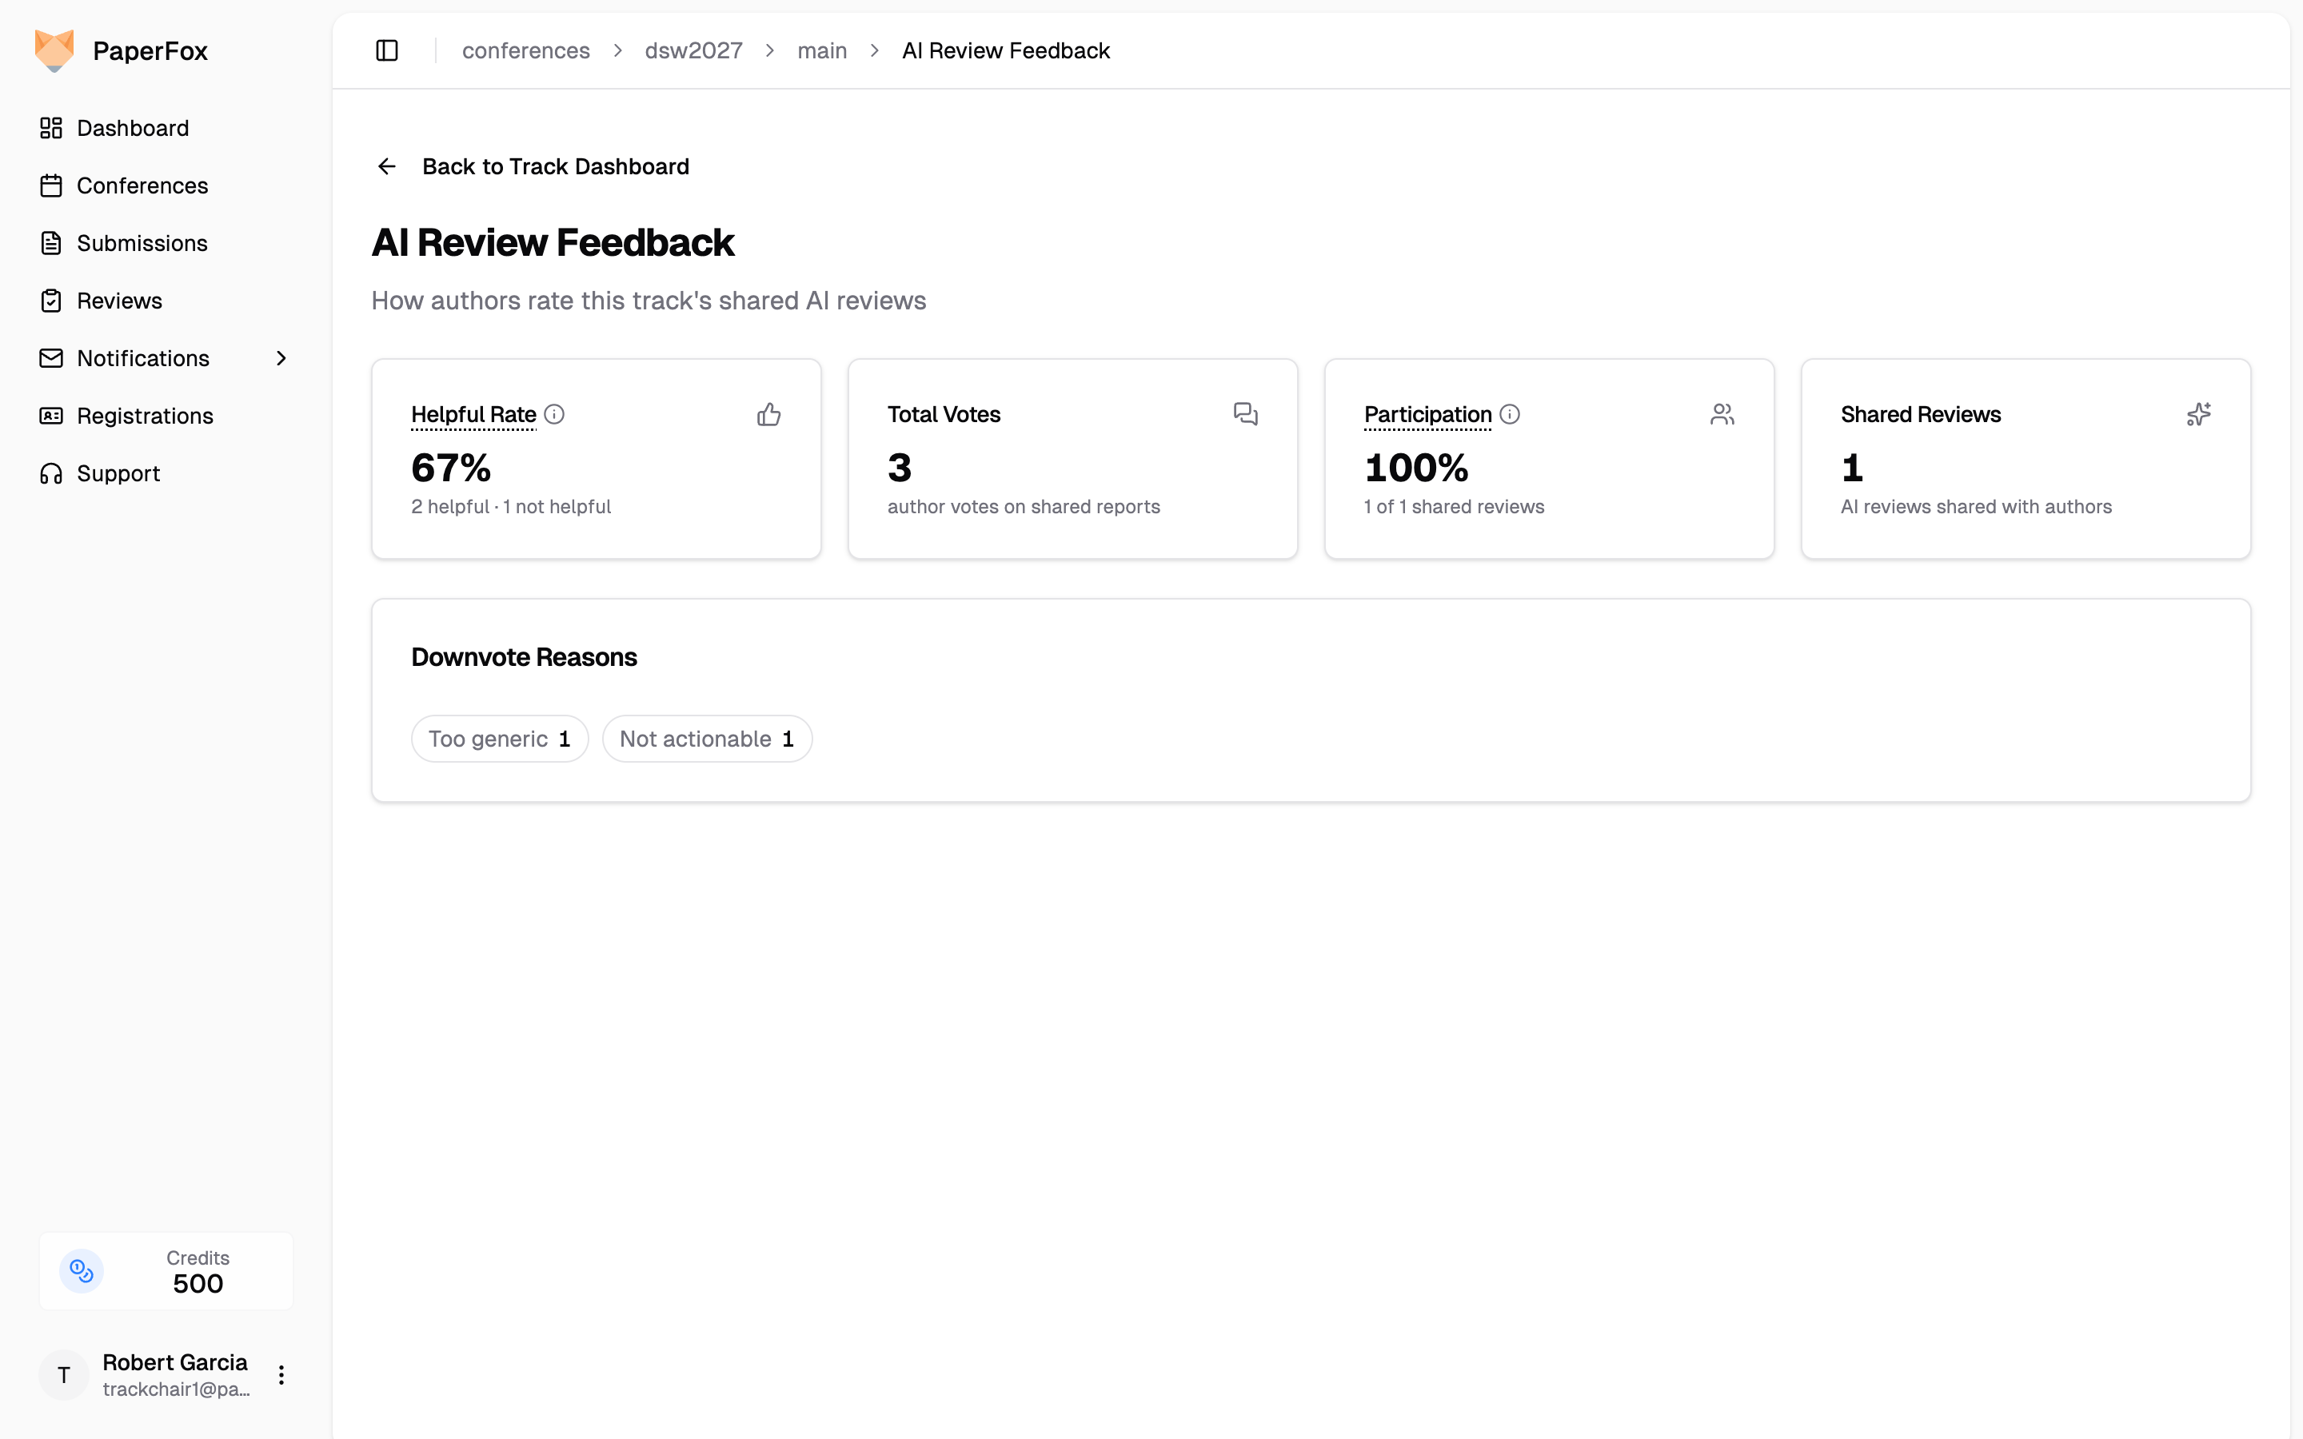The image size is (2303, 1439).
Task: Click the chat bubbles icon on Total Votes
Action: click(x=1246, y=414)
